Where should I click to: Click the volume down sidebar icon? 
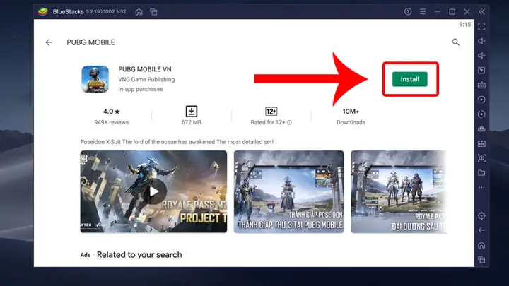(x=481, y=56)
